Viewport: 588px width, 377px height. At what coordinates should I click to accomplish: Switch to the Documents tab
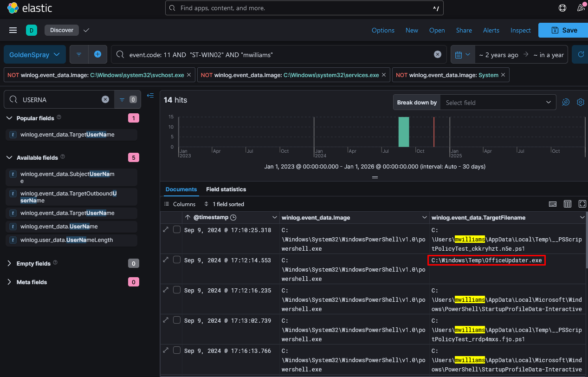[x=181, y=189]
